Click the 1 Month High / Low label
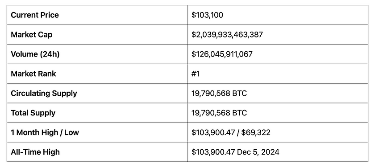375x168 pixels. coord(45,132)
